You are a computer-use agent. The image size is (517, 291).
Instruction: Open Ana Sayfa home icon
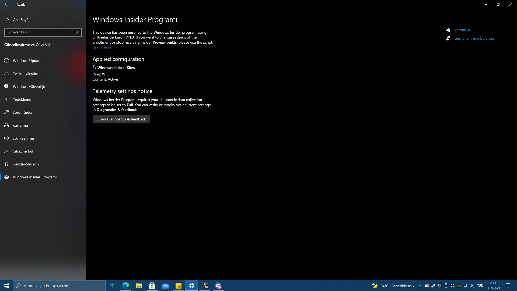[x=7, y=20]
